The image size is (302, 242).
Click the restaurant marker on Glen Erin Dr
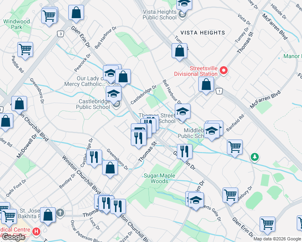(185, 152)
